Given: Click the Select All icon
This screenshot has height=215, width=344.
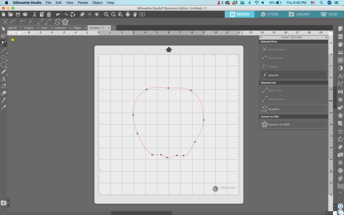Looking at the screenshot, I should [82, 14].
